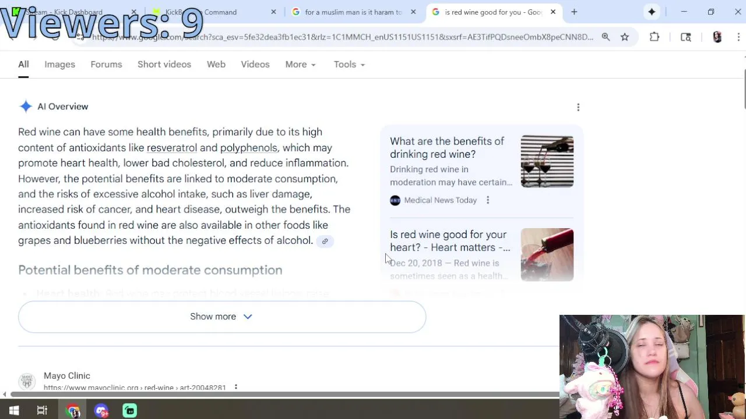Open the Windows Start menu

pyautogui.click(x=14, y=411)
